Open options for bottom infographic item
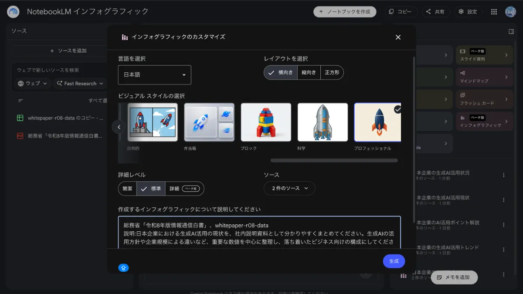 [504, 274]
